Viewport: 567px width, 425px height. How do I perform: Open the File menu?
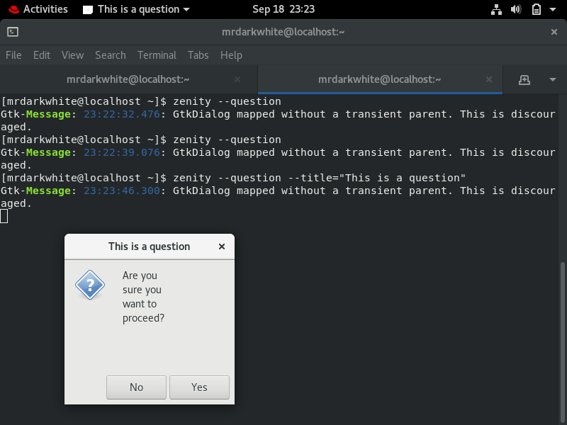(x=13, y=55)
